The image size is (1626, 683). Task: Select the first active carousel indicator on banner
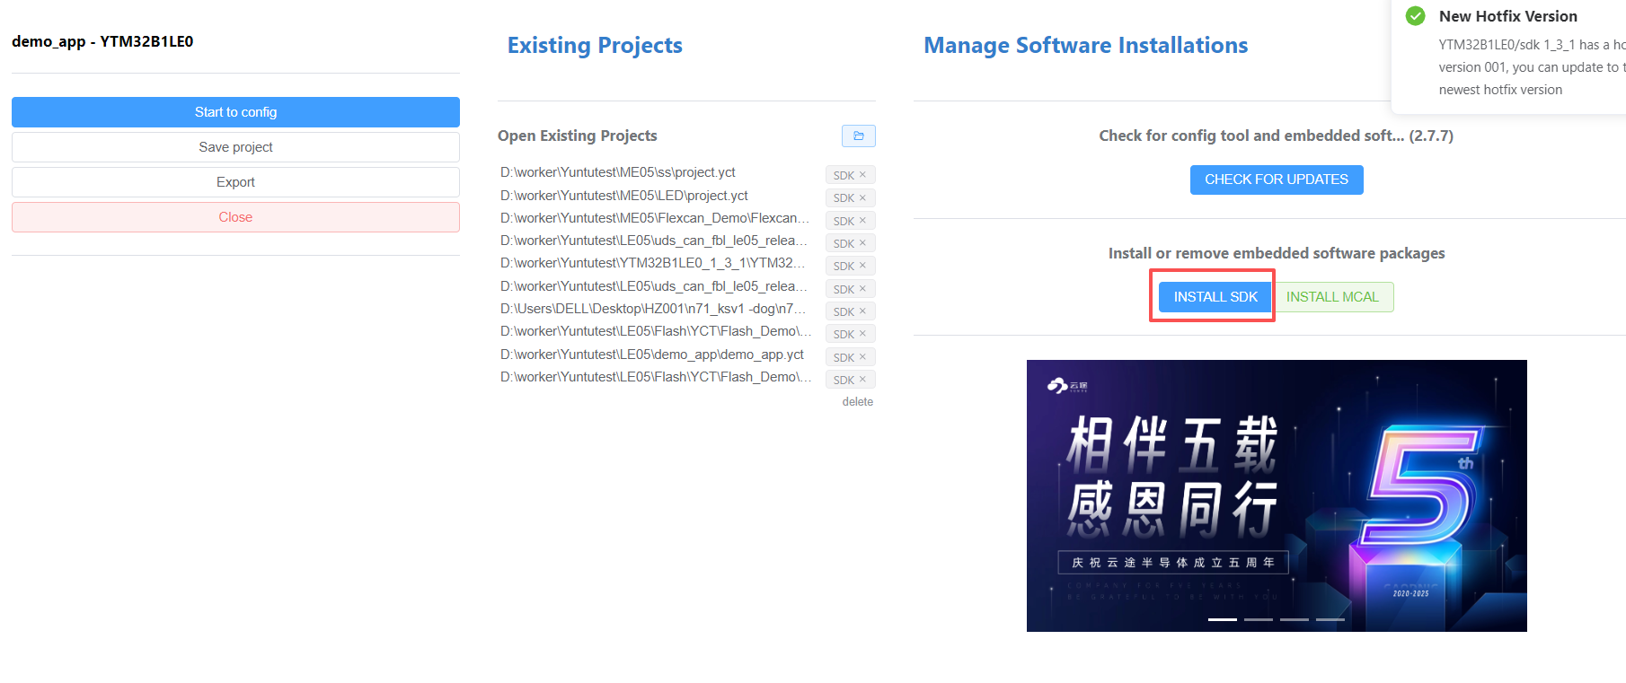click(1223, 619)
